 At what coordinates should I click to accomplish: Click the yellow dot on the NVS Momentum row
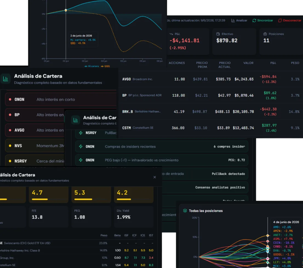click(x=10, y=146)
